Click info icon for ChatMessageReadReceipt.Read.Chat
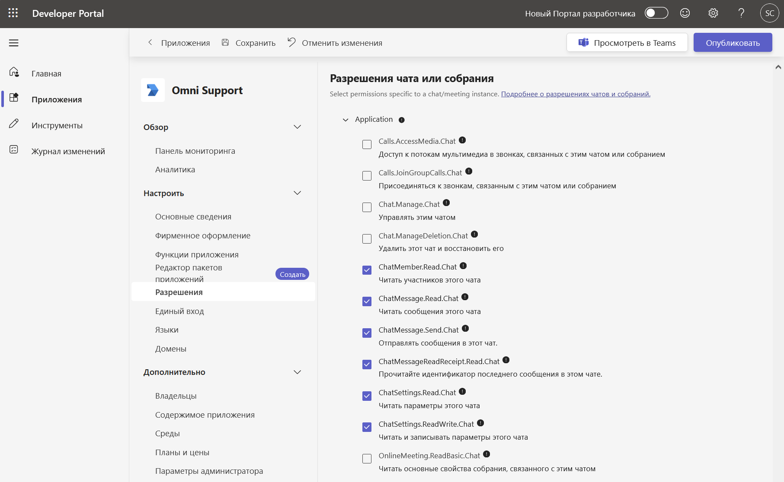 pyautogui.click(x=506, y=360)
